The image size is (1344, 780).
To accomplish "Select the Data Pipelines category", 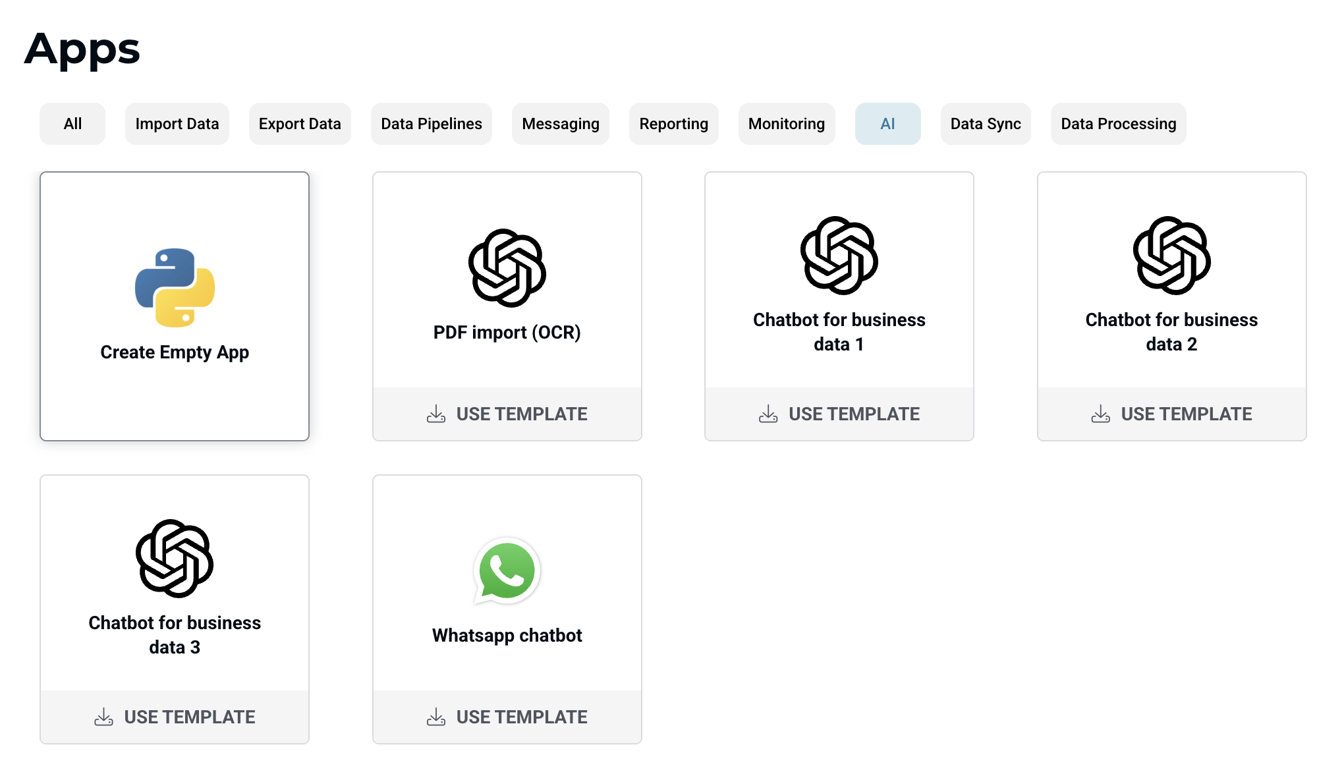I will (432, 124).
